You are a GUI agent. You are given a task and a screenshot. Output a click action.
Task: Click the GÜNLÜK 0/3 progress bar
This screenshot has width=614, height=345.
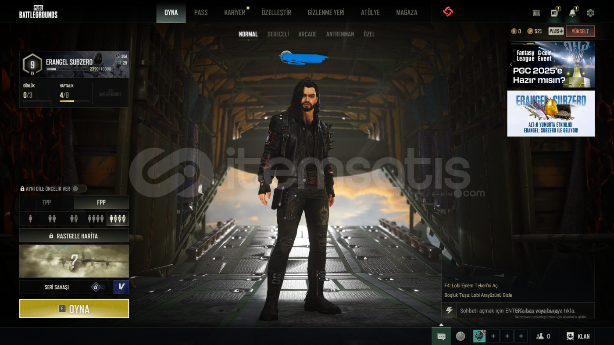click(x=38, y=101)
